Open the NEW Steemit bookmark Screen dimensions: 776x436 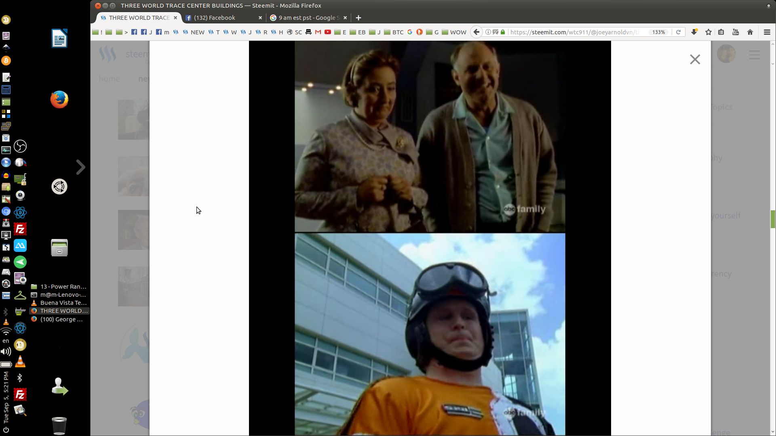click(x=193, y=32)
